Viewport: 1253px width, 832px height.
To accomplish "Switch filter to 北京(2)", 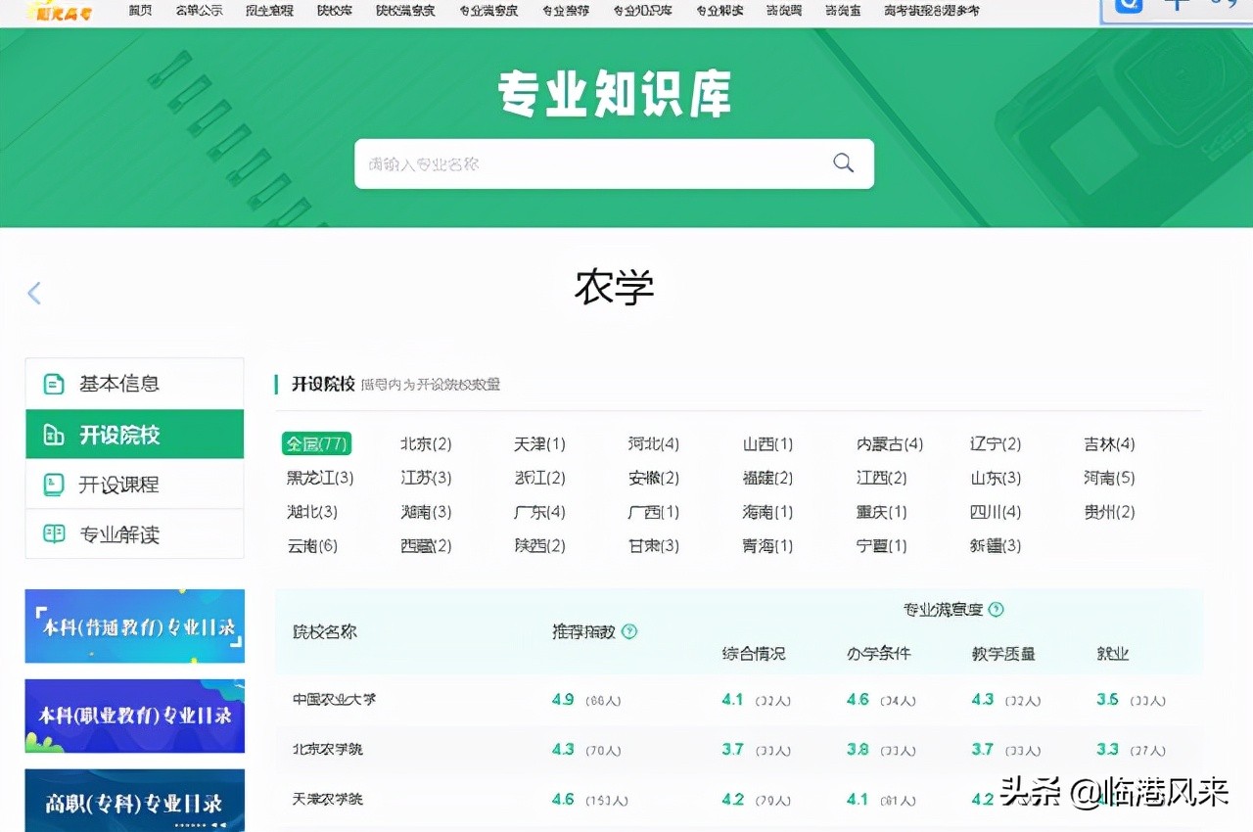I will pyautogui.click(x=427, y=443).
